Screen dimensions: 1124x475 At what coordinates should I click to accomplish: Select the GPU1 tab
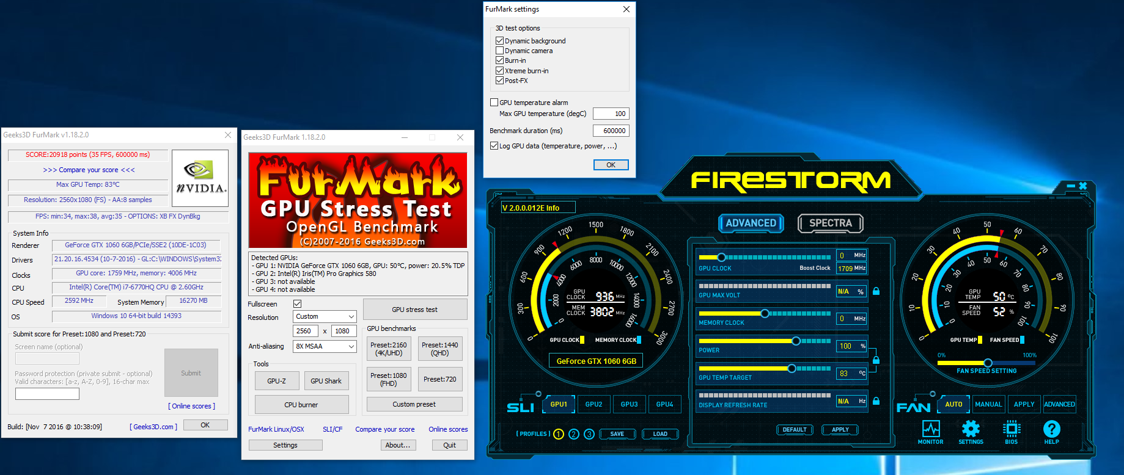click(x=559, y=404)
